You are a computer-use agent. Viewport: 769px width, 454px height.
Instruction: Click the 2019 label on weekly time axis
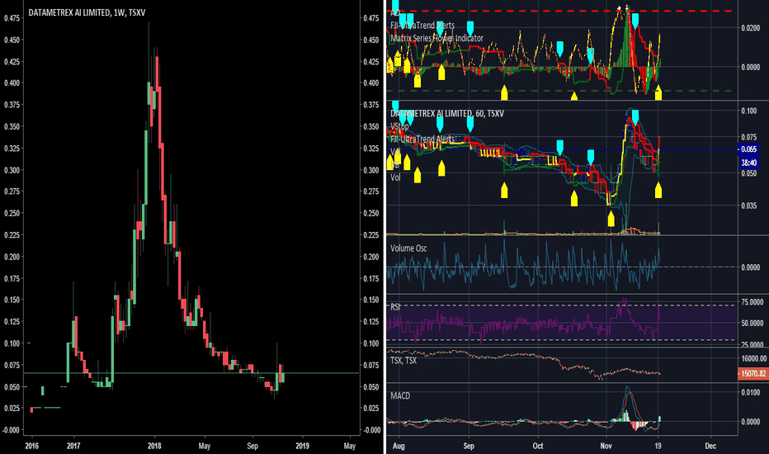pos(303,446)
